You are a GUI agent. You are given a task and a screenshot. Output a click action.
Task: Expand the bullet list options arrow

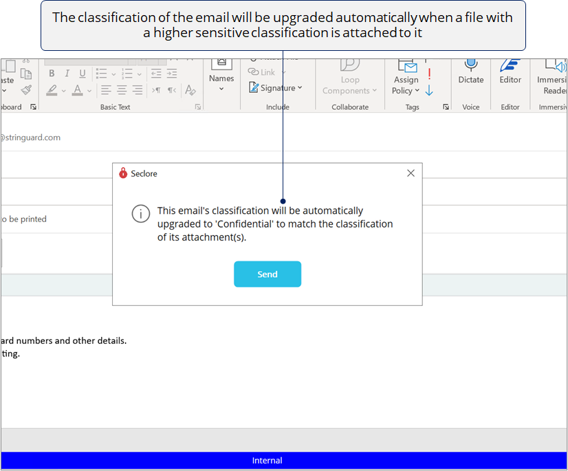[x=113, y=74]
